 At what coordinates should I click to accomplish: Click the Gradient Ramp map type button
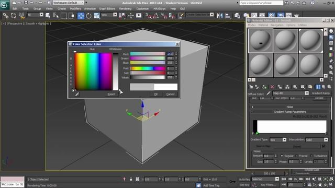pos(321,93)
